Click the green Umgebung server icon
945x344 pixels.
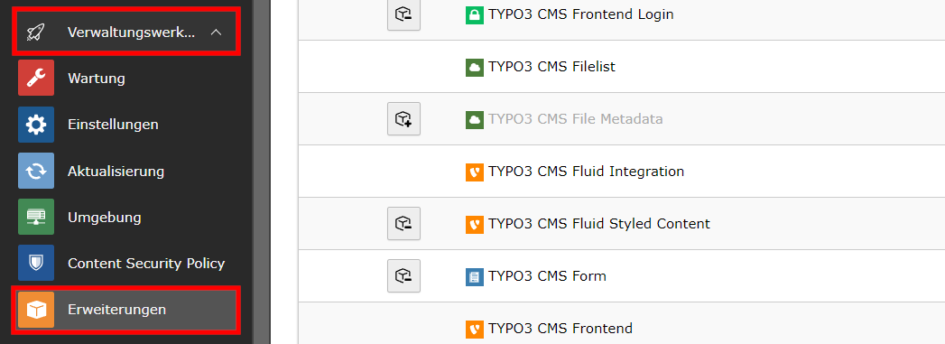36,217
